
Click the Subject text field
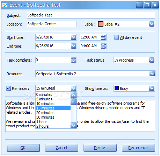click(91, 15)
